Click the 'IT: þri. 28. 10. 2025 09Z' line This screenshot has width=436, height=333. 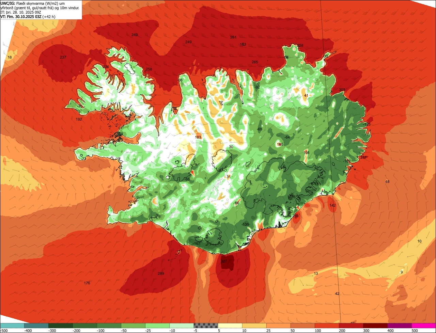coord(21,12)
